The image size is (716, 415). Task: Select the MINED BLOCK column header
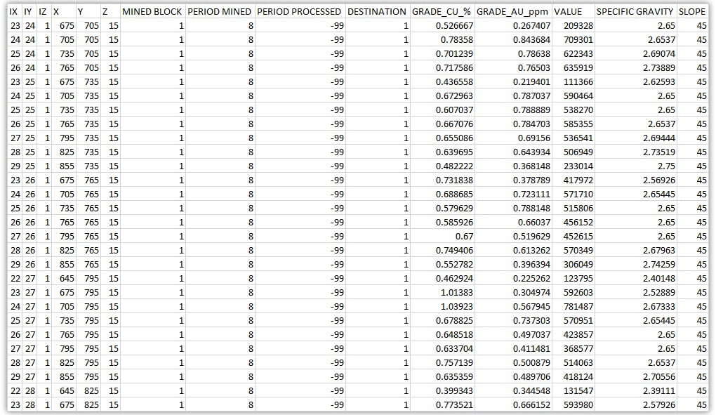pos(152,12)
